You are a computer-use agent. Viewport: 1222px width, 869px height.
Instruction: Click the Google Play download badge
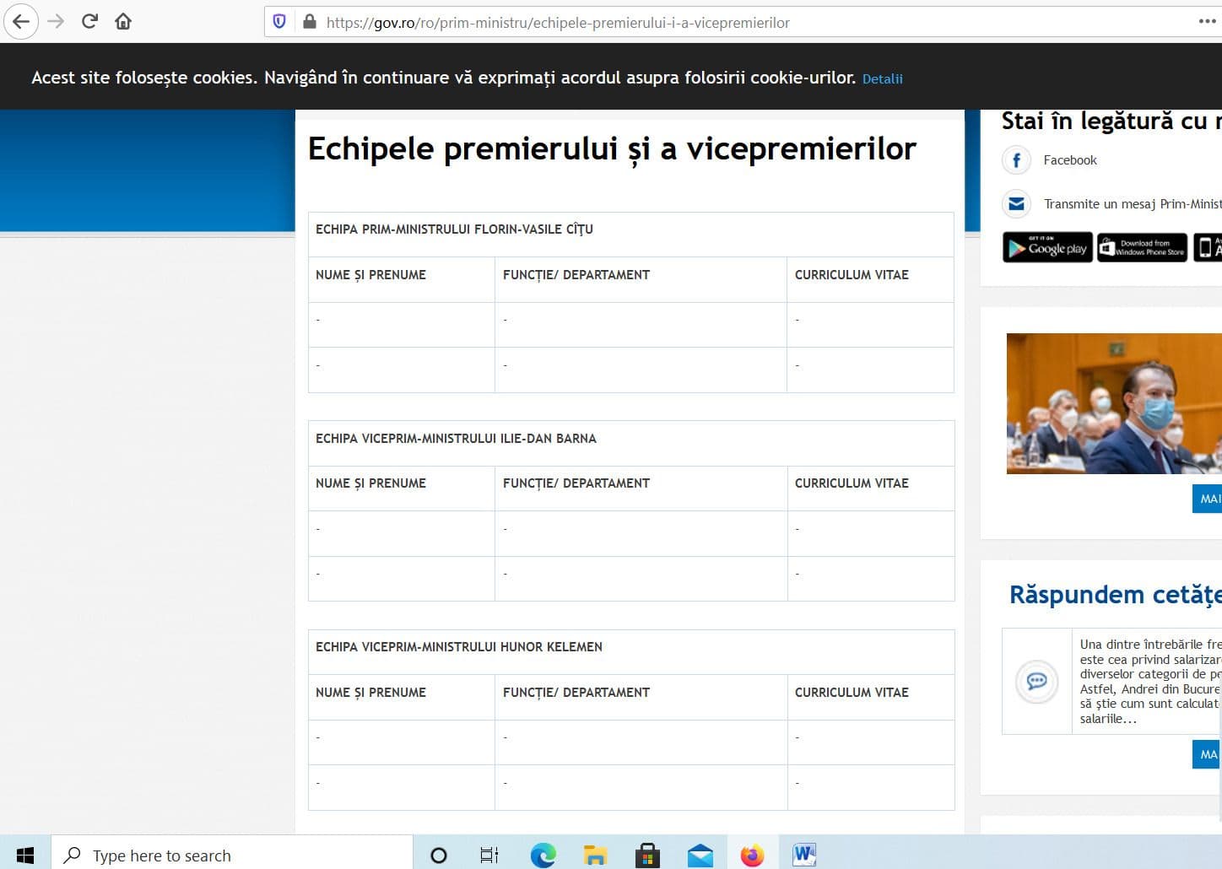click(1047, 248)
